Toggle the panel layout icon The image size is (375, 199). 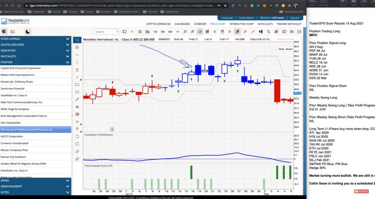[125, 31]
